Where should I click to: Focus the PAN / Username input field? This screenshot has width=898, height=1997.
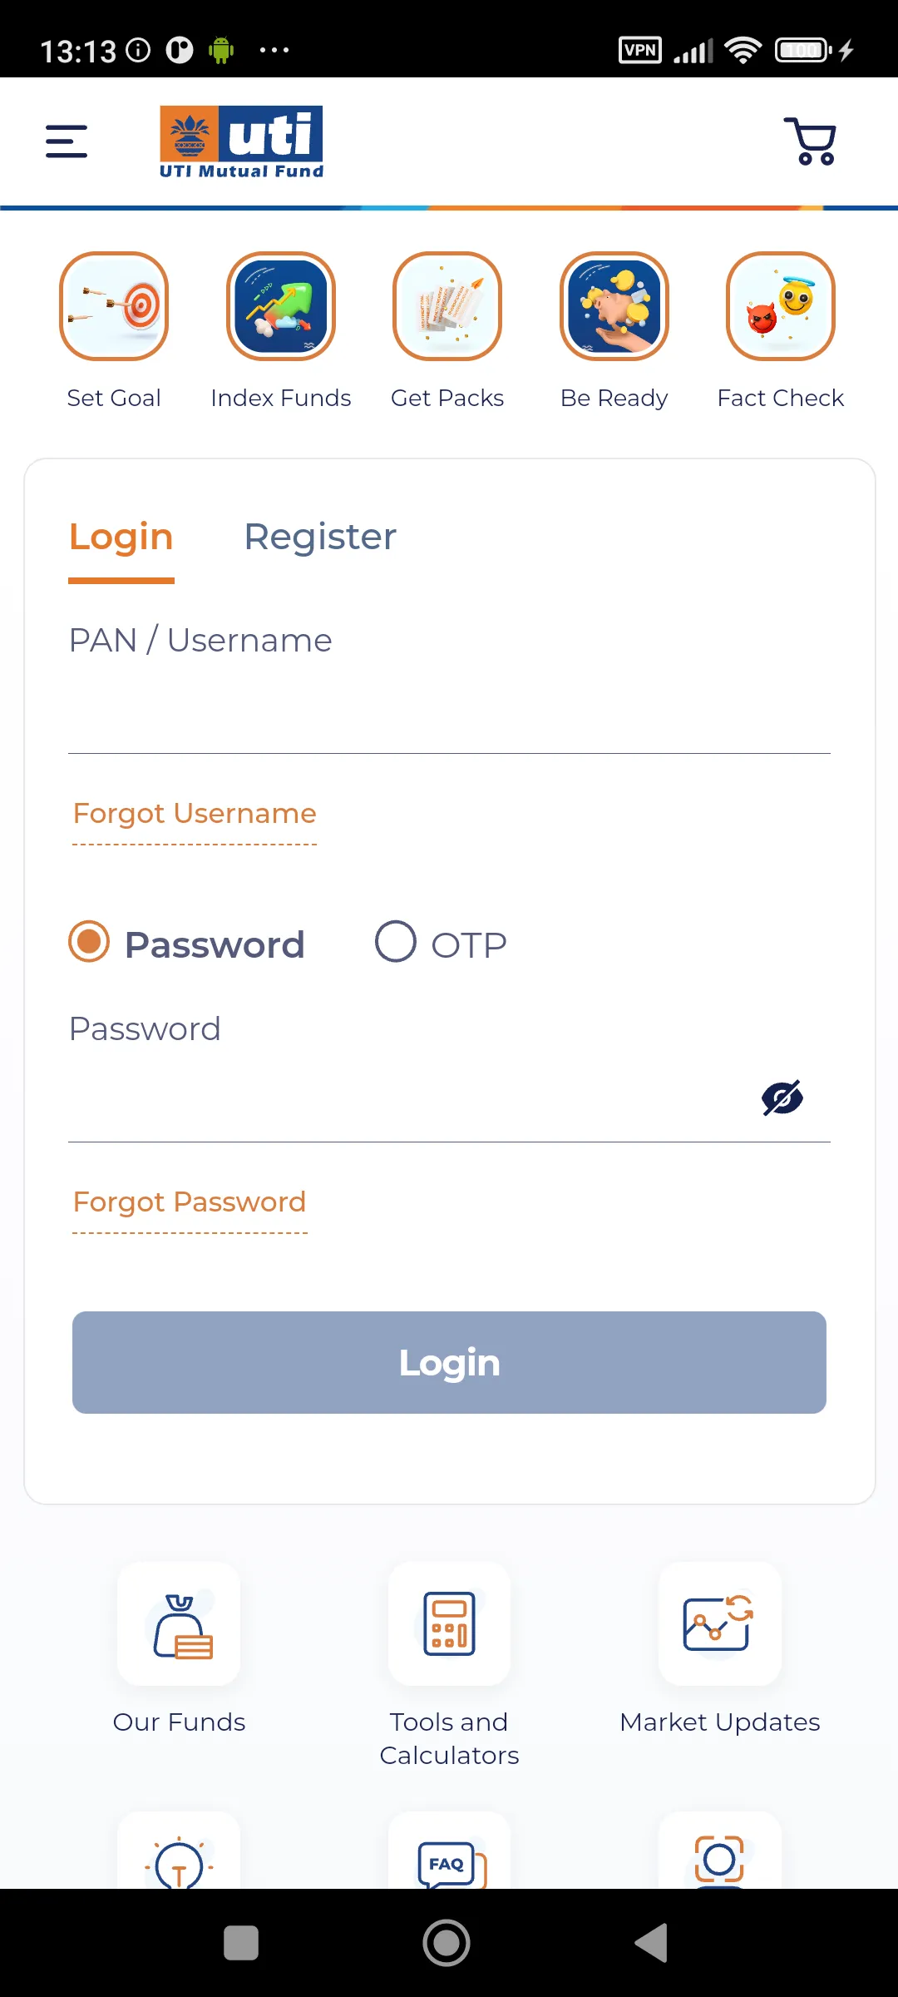[449, 716]
